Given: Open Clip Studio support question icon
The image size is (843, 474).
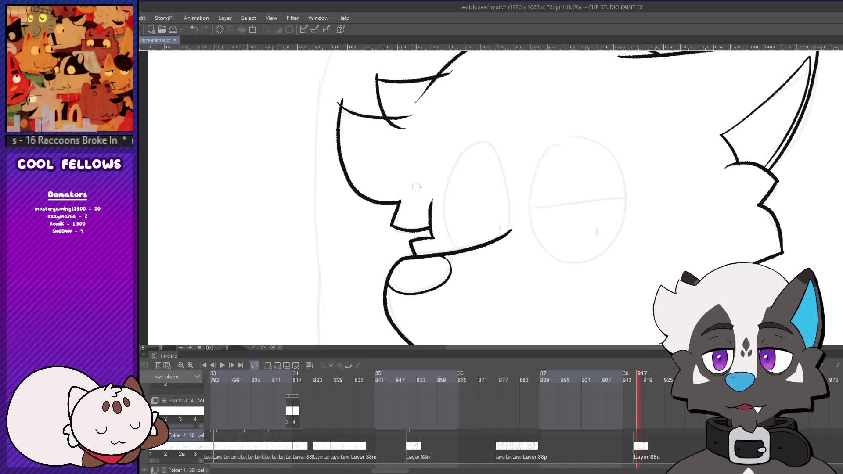Looking at the screenshot, I should click(x=340, y=29).
